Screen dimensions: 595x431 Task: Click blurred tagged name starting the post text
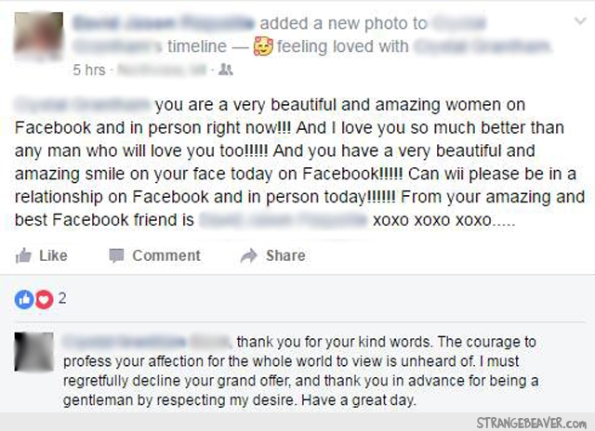tap(82, 108)
